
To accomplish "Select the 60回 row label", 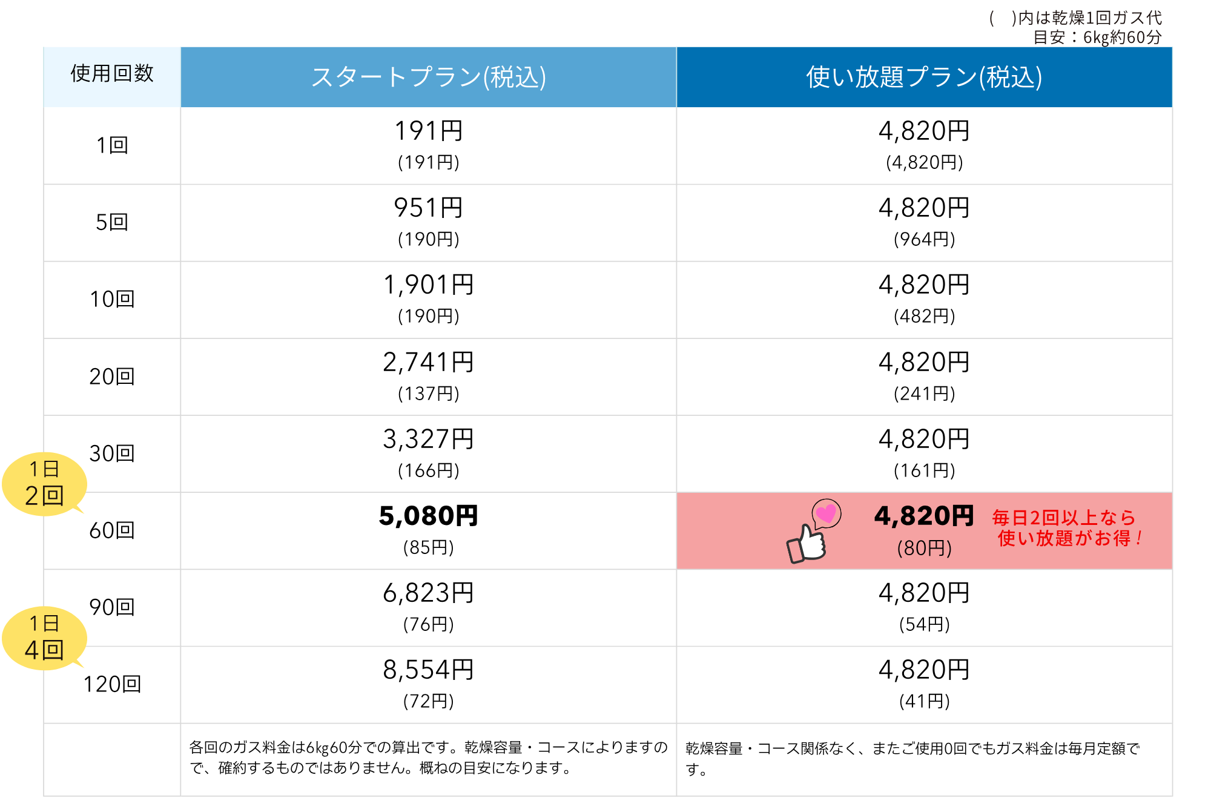I will pyautogui.click(x=112, y=530).
